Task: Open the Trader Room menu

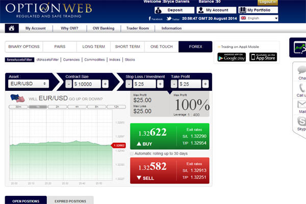Action: point(138,29)
